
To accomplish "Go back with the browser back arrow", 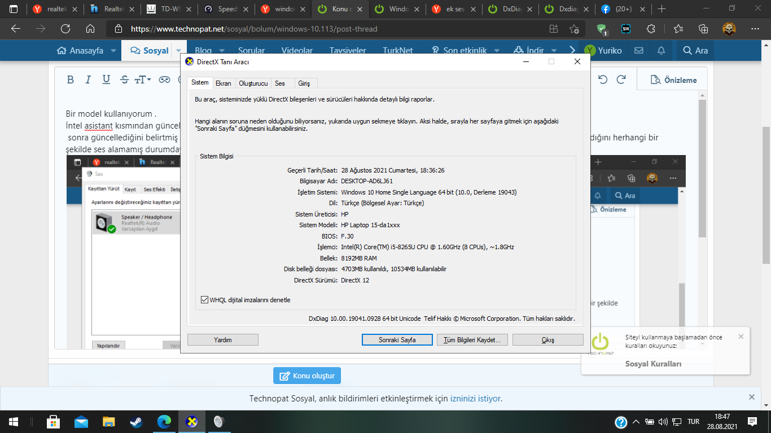I will pos(16,29).
